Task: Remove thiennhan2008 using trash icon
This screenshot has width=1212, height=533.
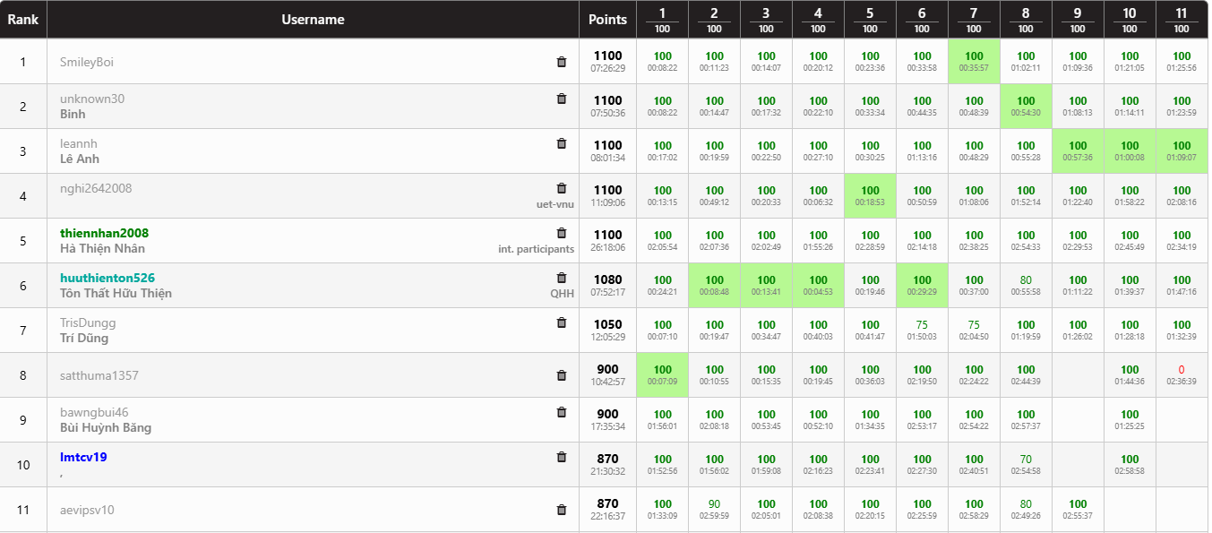Action: [x=562, y=233]
